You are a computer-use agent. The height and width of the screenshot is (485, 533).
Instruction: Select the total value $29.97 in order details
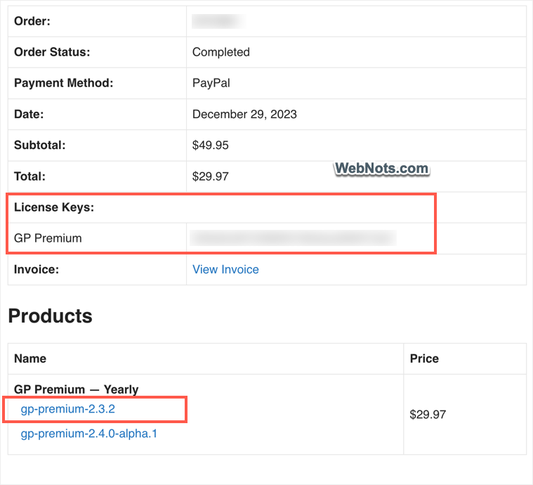pos(211,176)
